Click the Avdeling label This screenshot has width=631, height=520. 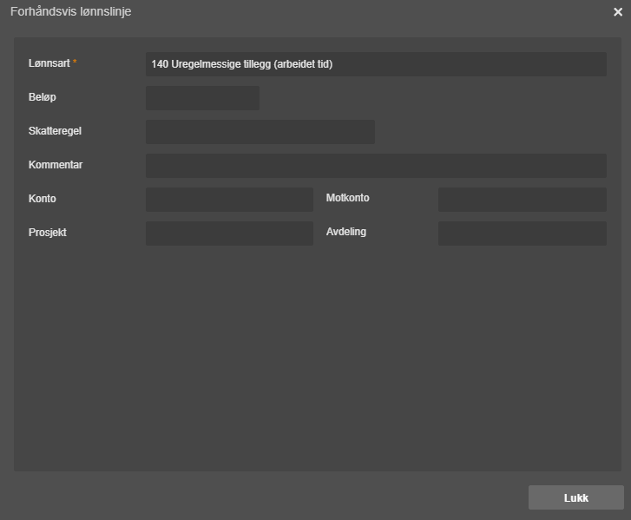coord(346,232)
